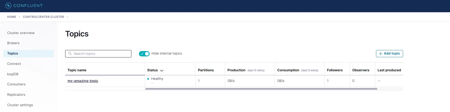The image size is (450, 112).
Task: Go to Brokers section
Action: pos(13,43)
